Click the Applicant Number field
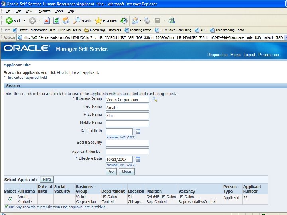 point(127,151)
